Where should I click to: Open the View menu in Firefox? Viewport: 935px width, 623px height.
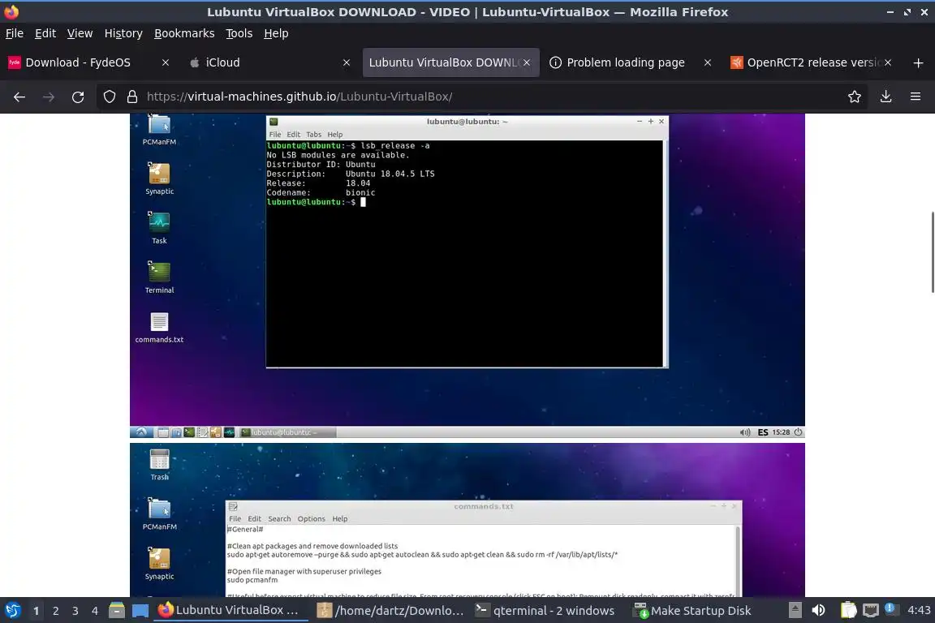click(x=80, y=33)
